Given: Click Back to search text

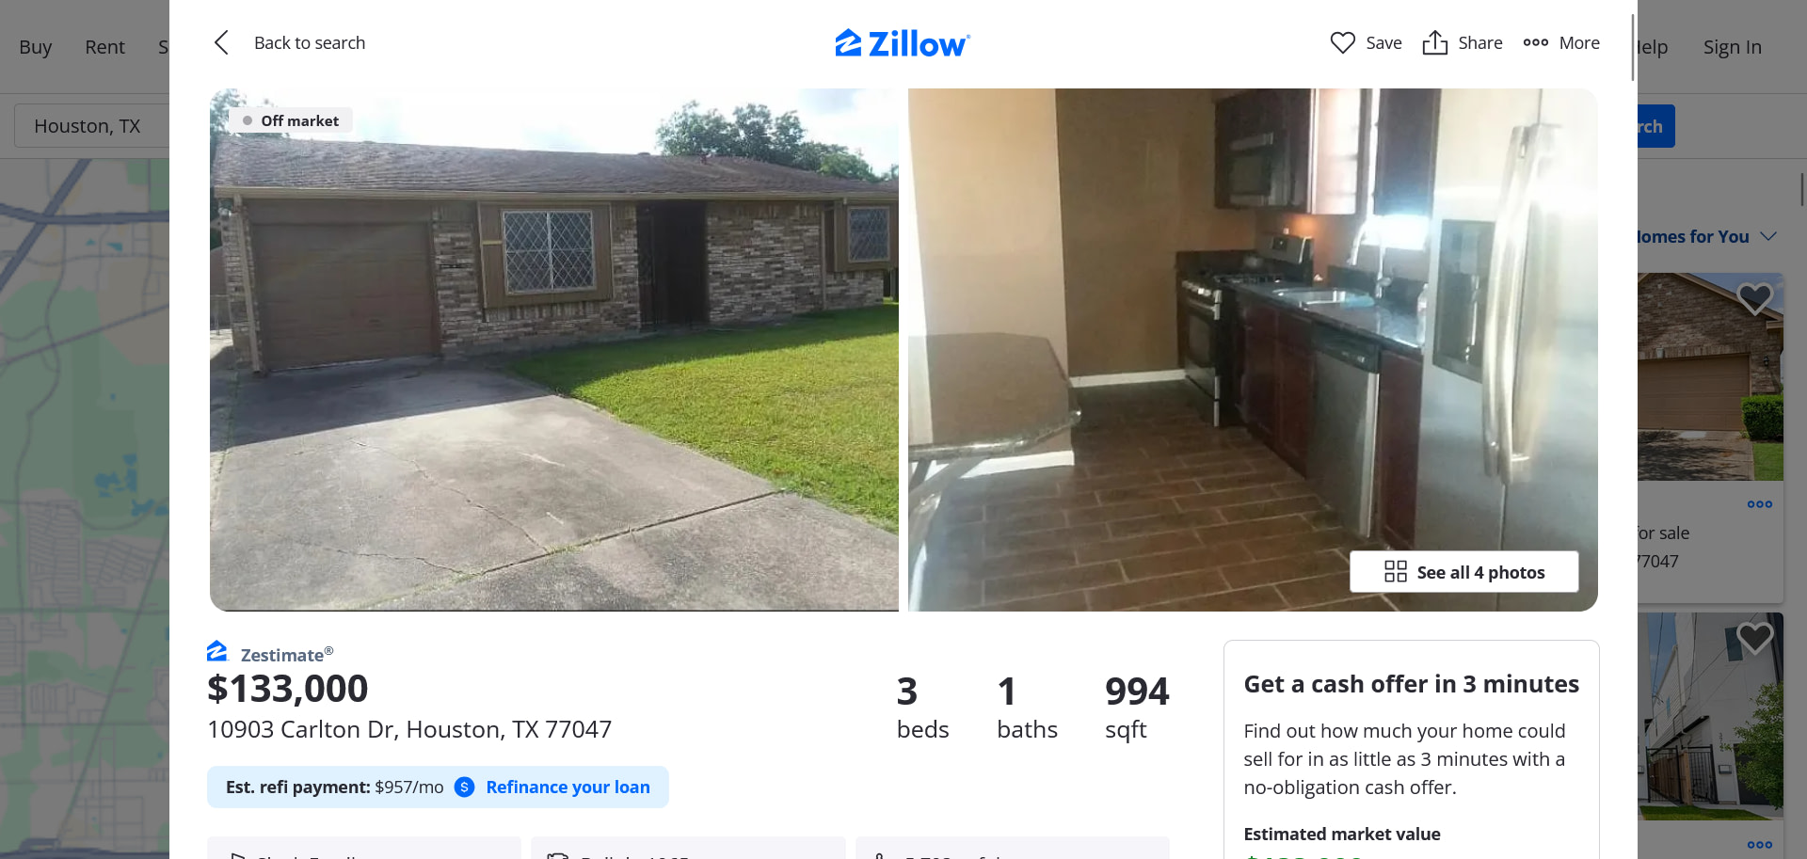Looking at the screenshot, I should coord(310,42).
